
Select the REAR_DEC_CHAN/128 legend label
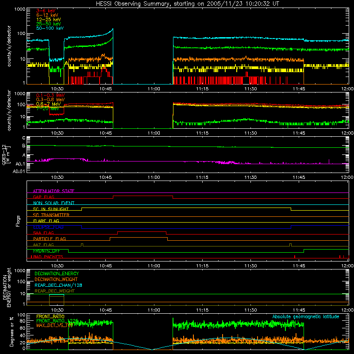click(x=58, y=285)
